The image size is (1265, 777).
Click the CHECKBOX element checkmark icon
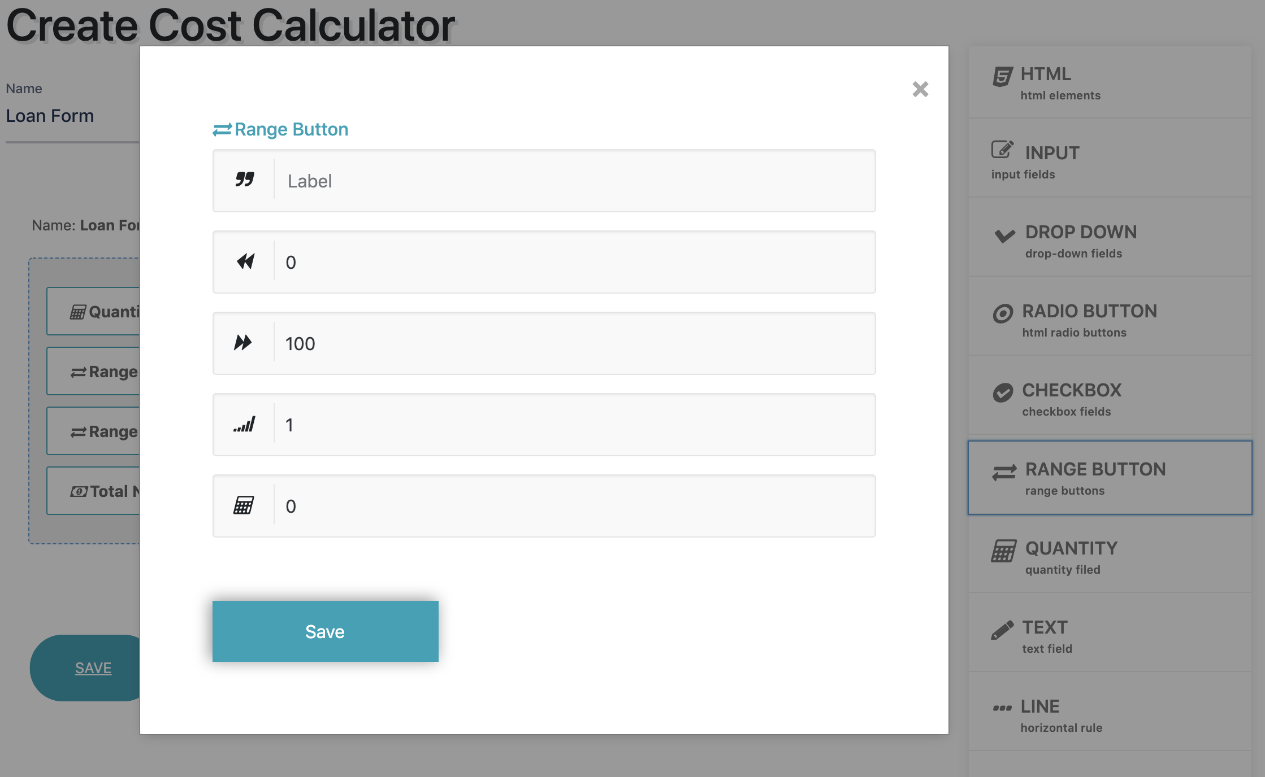(x=1003, y=390)
